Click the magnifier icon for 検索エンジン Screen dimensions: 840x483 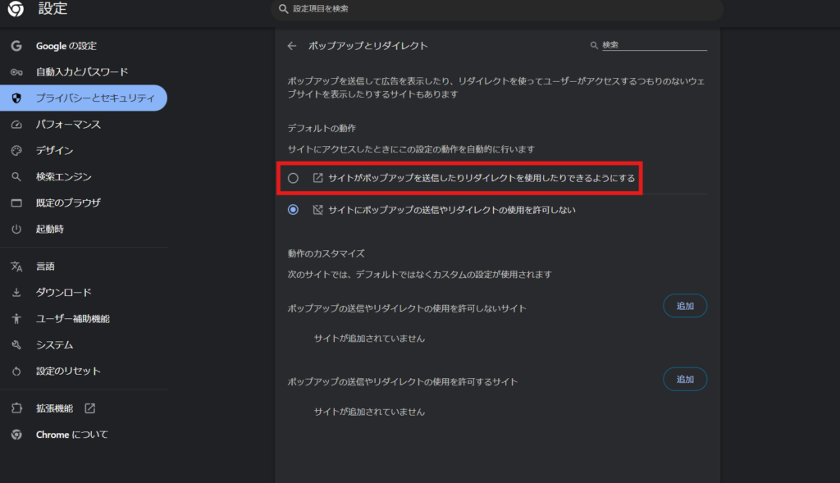[x=16, y=176]
